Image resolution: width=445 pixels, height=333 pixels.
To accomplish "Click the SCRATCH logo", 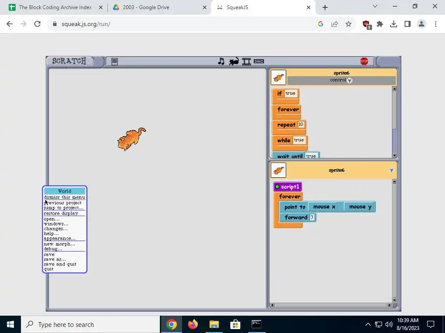I will (x=69, y=61).
